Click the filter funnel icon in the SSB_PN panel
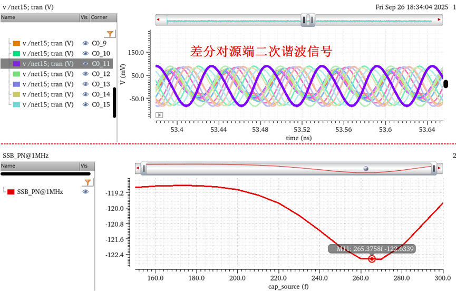Screen dimensions: 456x291 pos(88,182)
